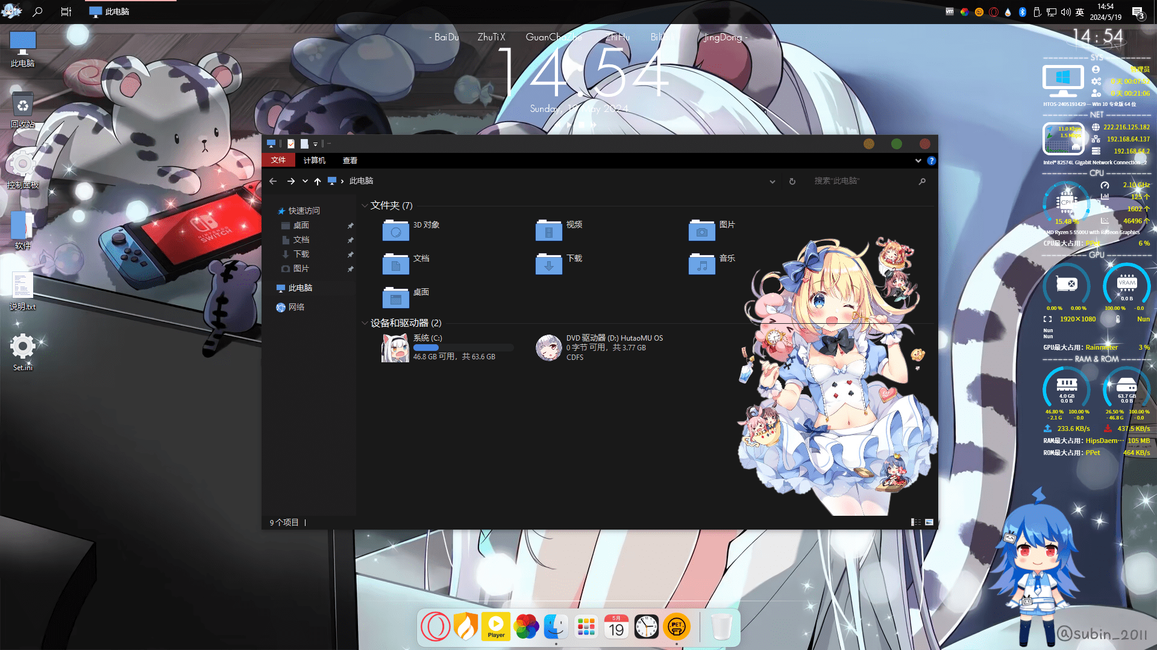Launch the flame-shield app in the dock

pos(465,627)
